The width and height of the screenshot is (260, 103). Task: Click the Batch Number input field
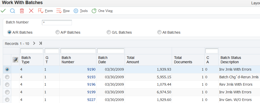(57, 22)
